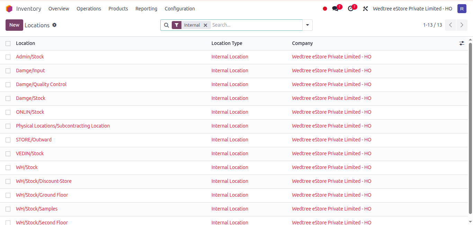473x225 pixels.
Task: Click the vertical list scrollbar
Action: pos(470,128)
